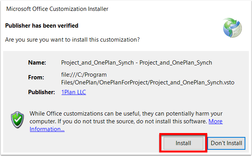Select the Microsoft Office Customization Installer title
Viewport: 252px width, 156px height.
pos(57,9)
